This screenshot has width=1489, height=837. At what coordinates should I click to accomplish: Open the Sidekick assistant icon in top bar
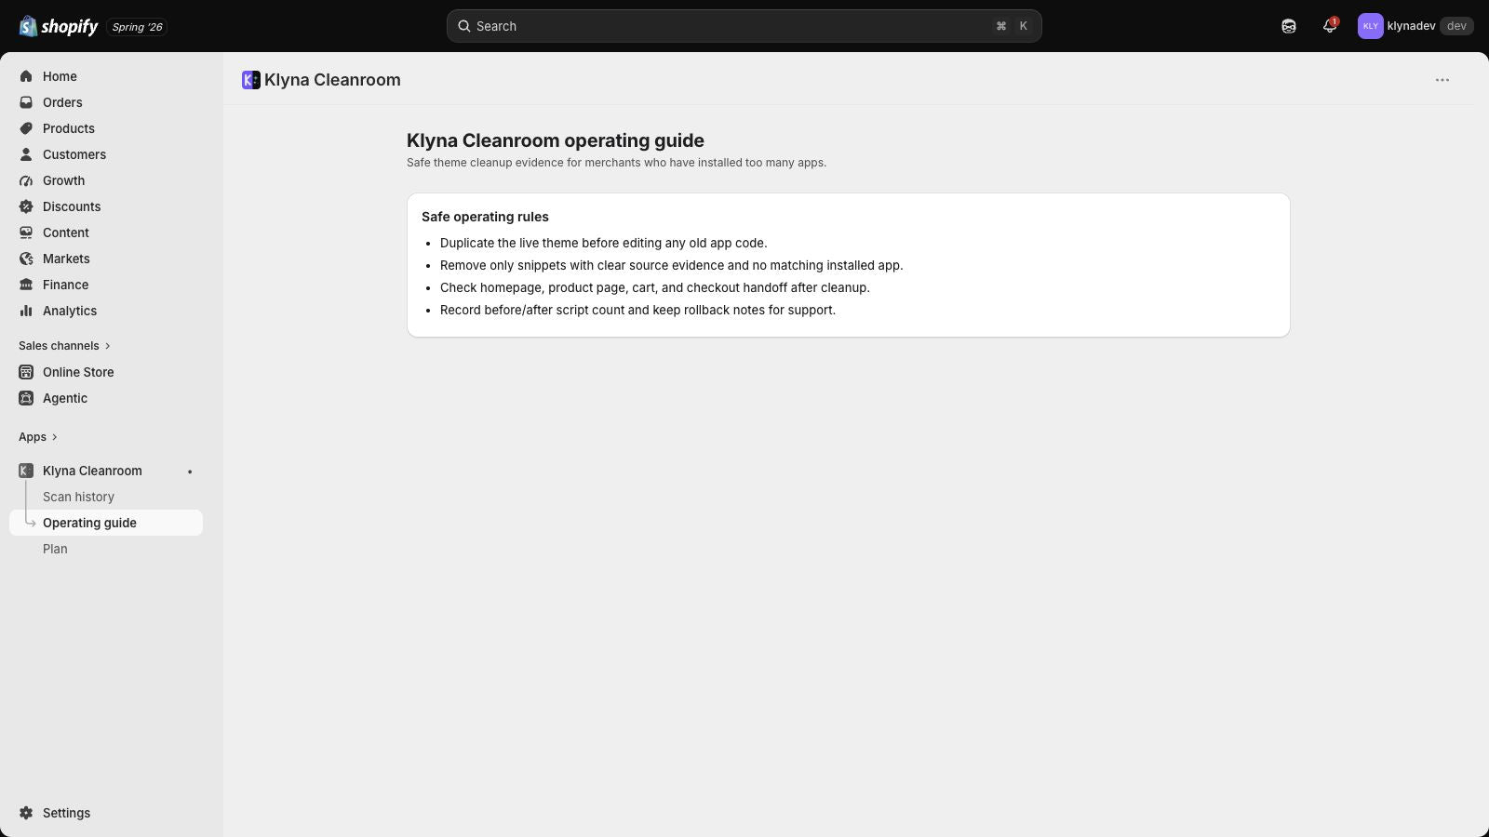point(1289,26)
